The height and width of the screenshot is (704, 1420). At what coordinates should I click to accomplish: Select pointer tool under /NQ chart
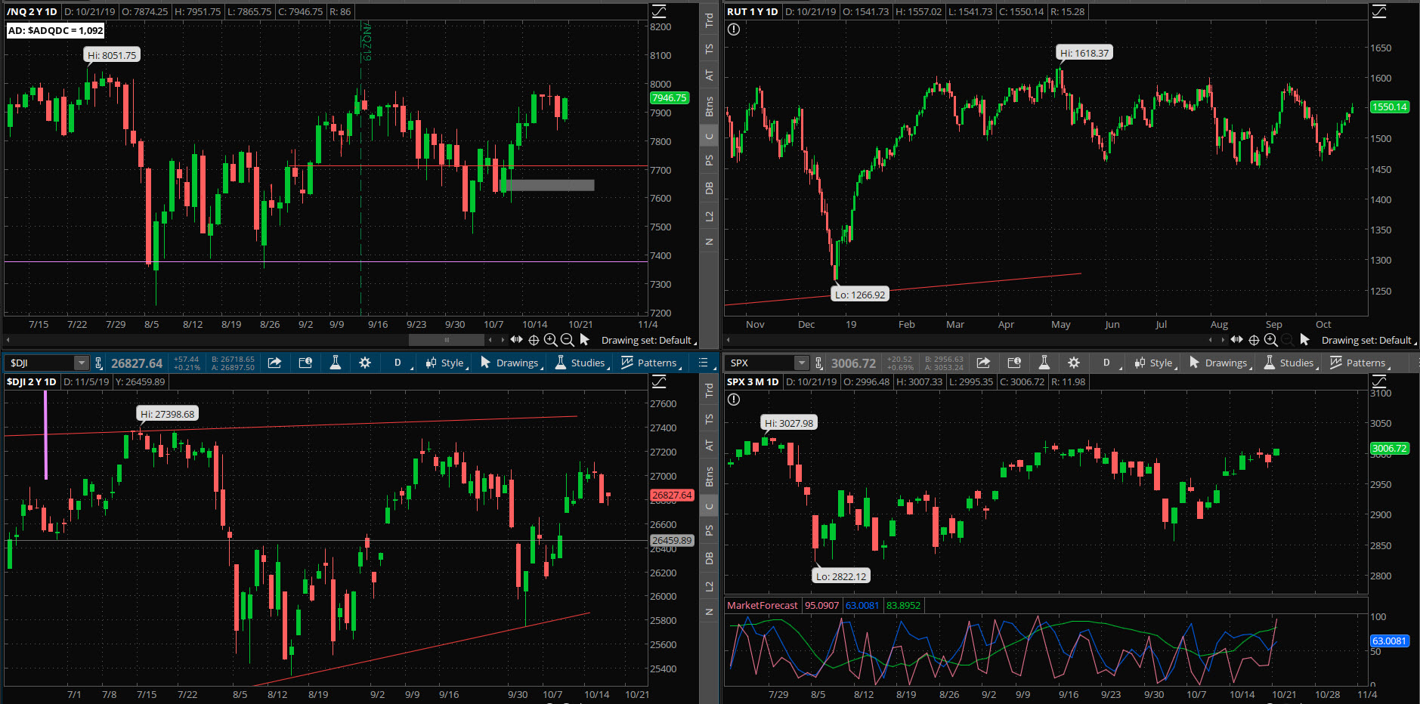(x=584, y=340)
